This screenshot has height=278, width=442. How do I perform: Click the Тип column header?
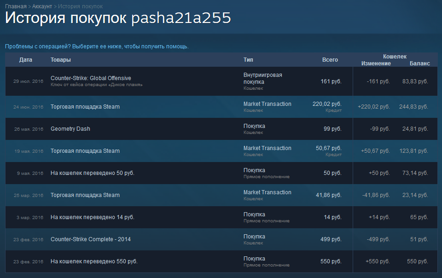(x=248, y=60)
